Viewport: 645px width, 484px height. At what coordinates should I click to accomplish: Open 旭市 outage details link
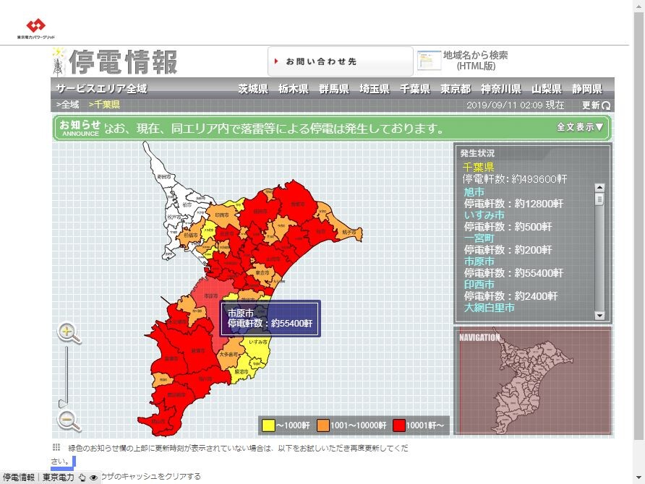(474, 192)
